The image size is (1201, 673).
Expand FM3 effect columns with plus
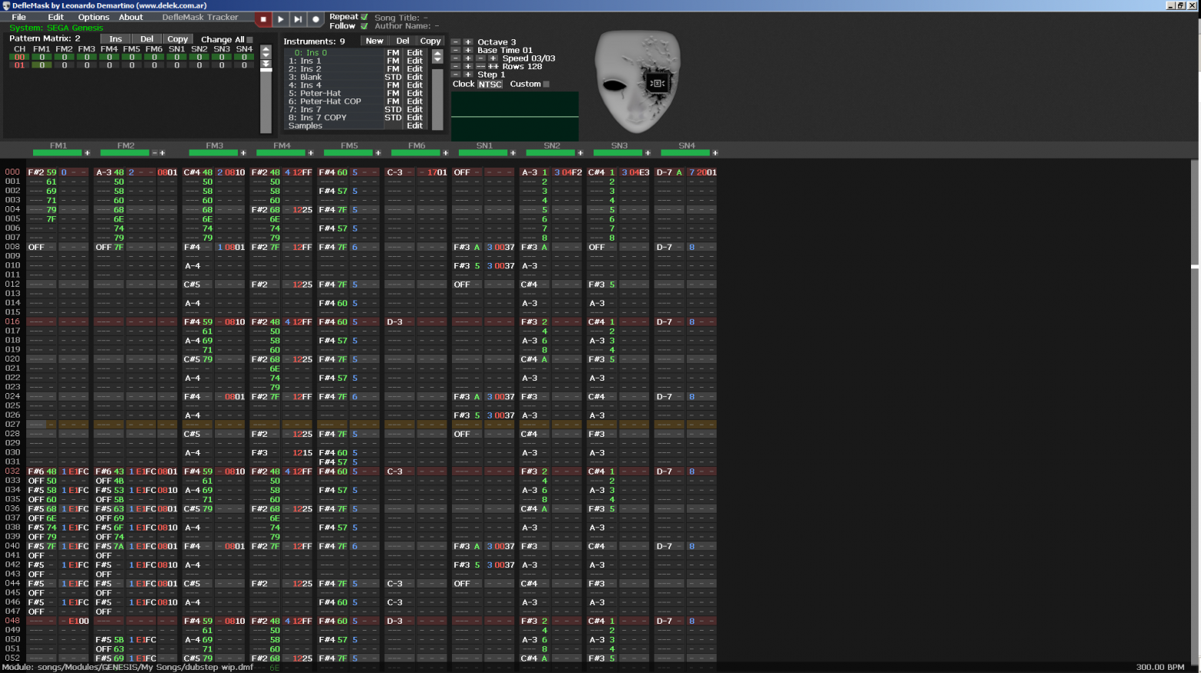pyautogui.click(x=243, y=153)
